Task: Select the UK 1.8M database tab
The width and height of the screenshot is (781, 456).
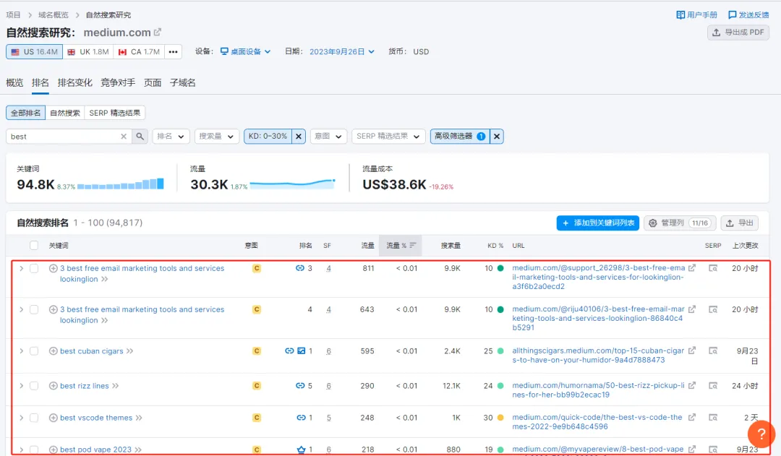Action: tap(88, 52)
